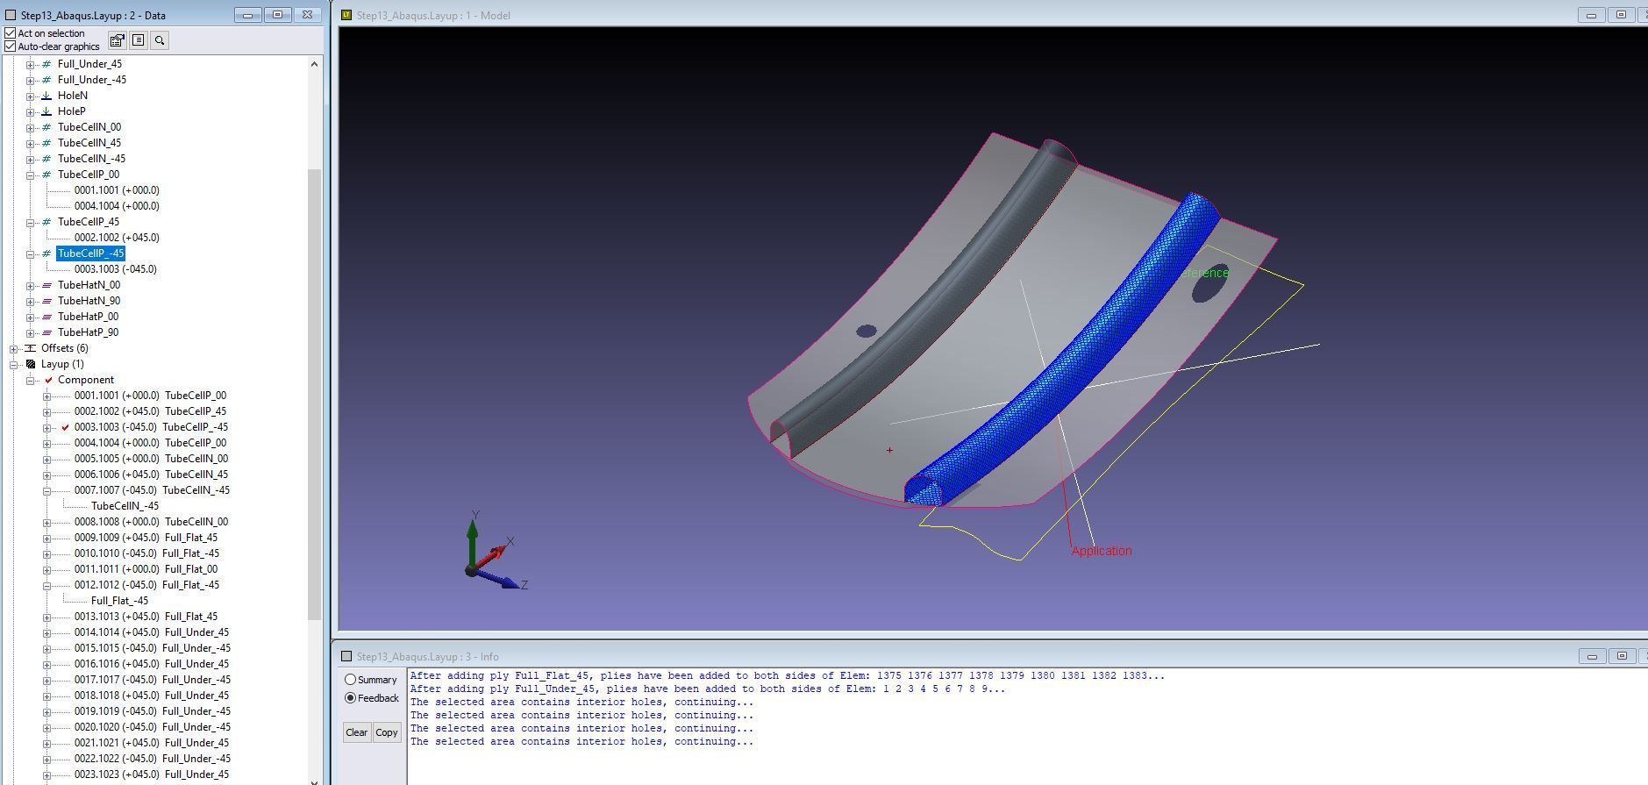Click the Clear button in Info panel
The image size is (1648, 785).
[x=356, y=732]
